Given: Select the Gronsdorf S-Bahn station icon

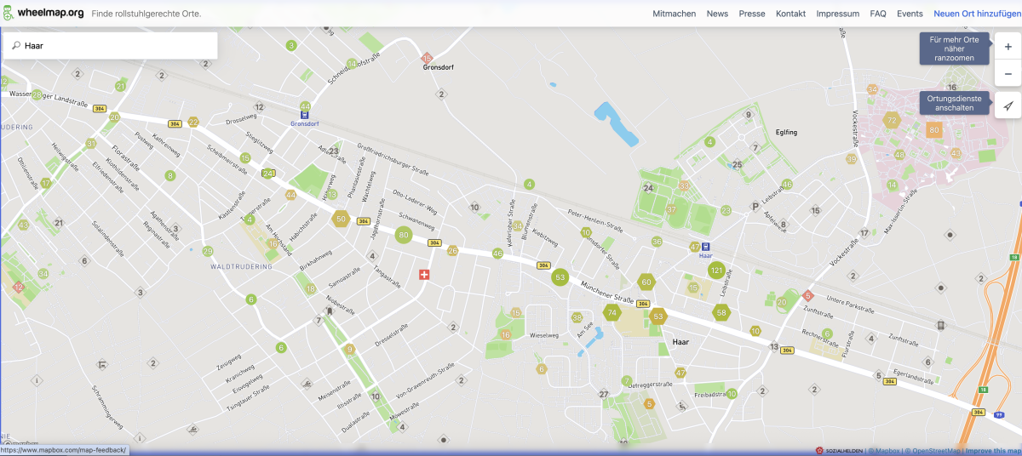Looking at the screenshot, I should [303, 114].
